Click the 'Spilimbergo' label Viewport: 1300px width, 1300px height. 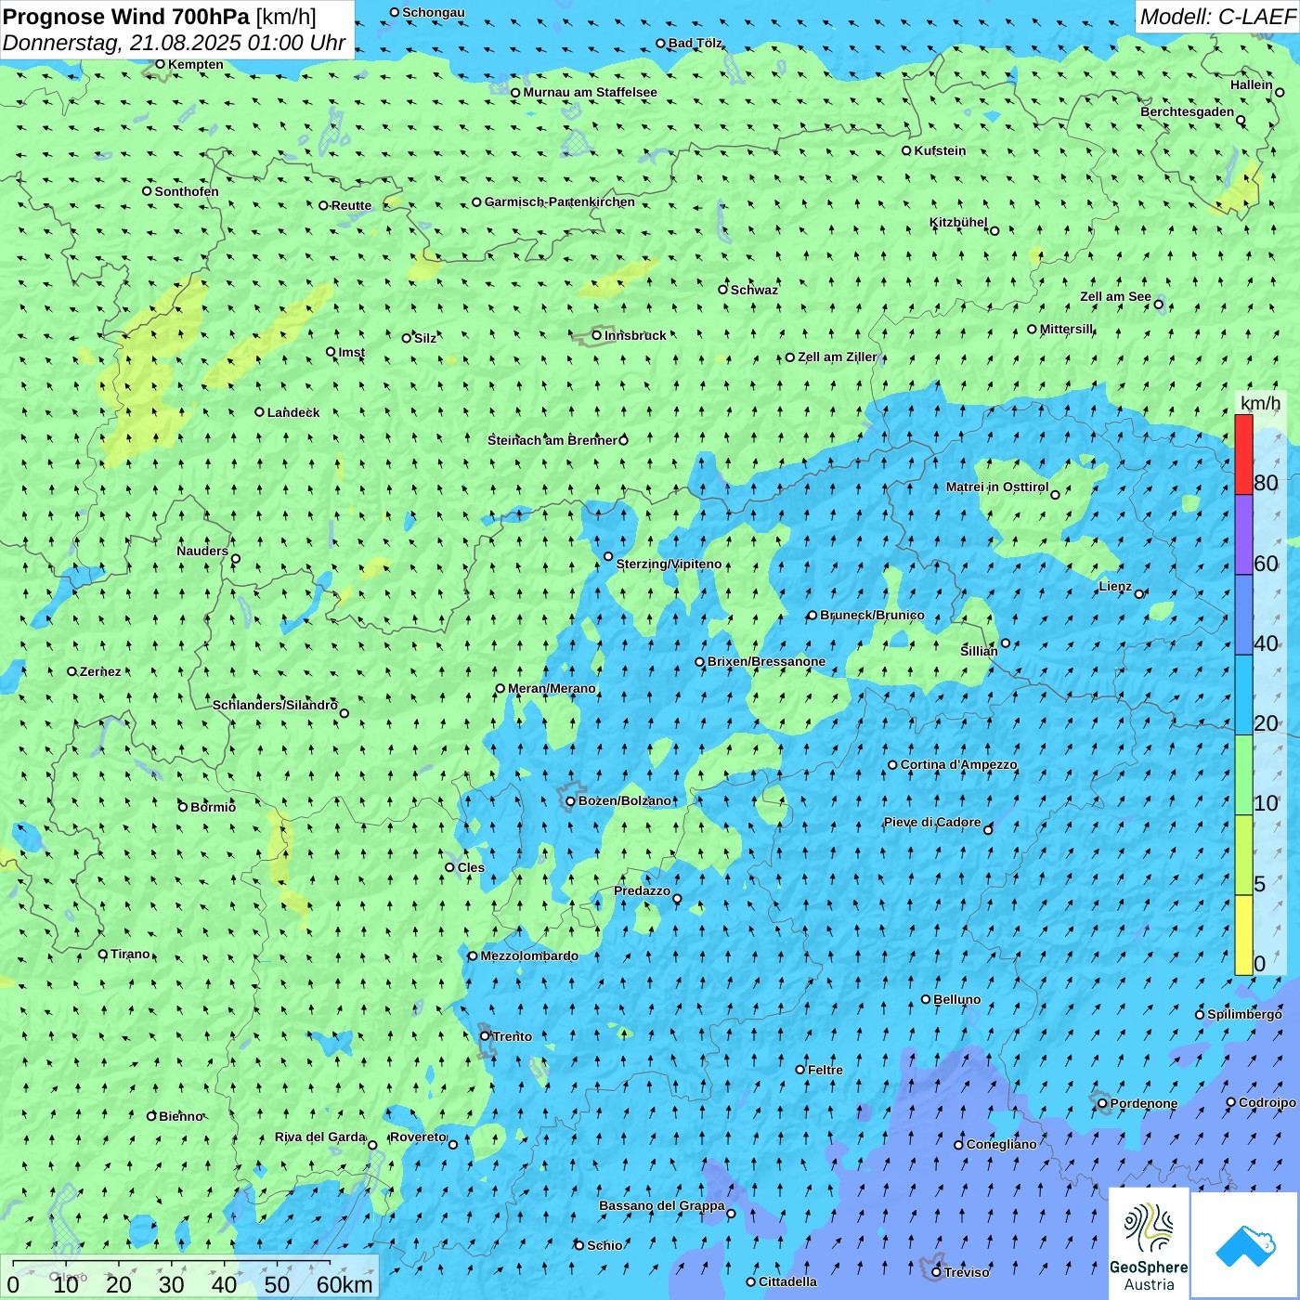[x=1244, y=1014]
